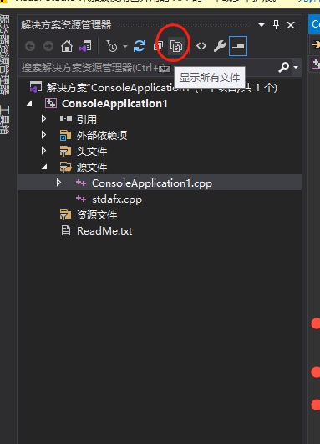Open pending changes filter clock icon
320x444 pixels.
click(112, 46)
